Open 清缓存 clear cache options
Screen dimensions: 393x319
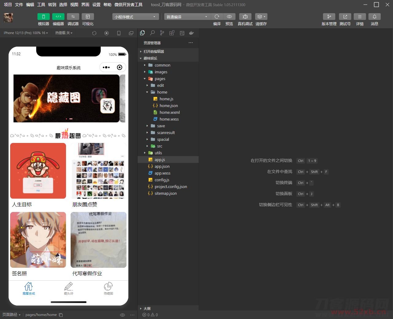coord(261,17)
